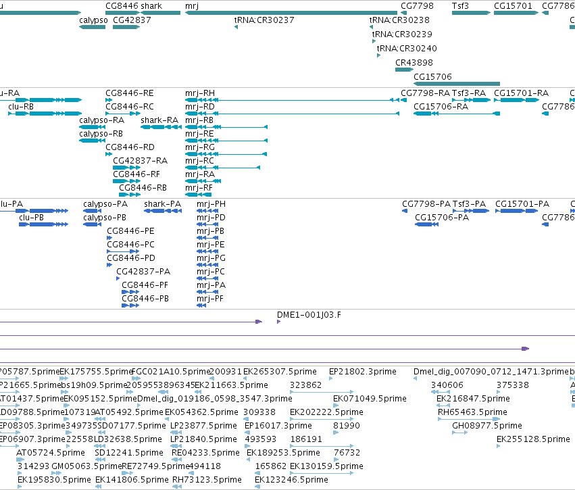Select EST RH65463.5prime

tap(469, 419)
